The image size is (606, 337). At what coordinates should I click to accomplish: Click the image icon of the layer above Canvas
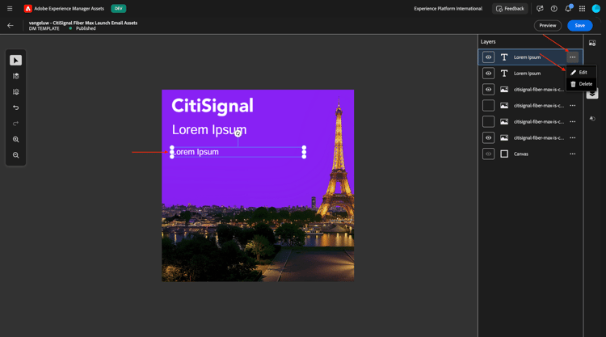(x=504, y=137)
